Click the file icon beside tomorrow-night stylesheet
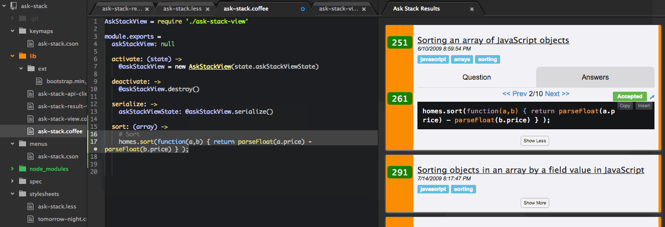This screenshot has width=665, height=227. [31, 219]
